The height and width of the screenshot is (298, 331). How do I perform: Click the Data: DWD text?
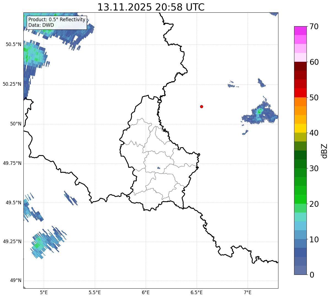pos(41,25)
